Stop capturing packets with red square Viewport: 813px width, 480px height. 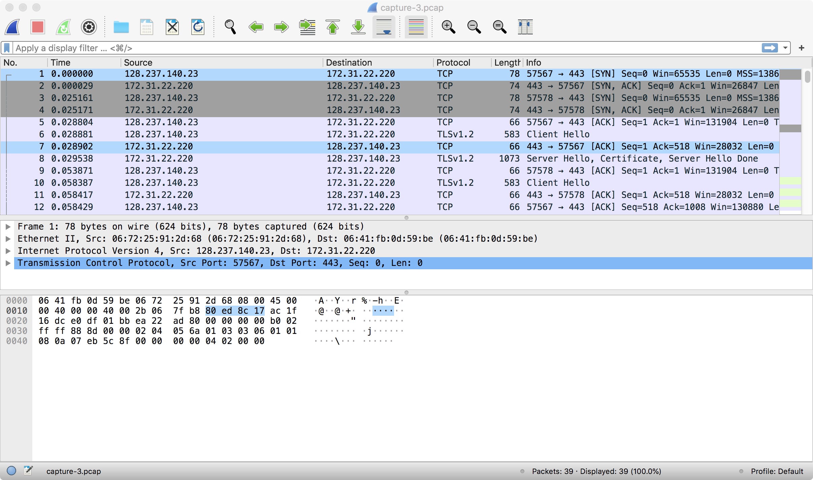click(x=38, y=27)
